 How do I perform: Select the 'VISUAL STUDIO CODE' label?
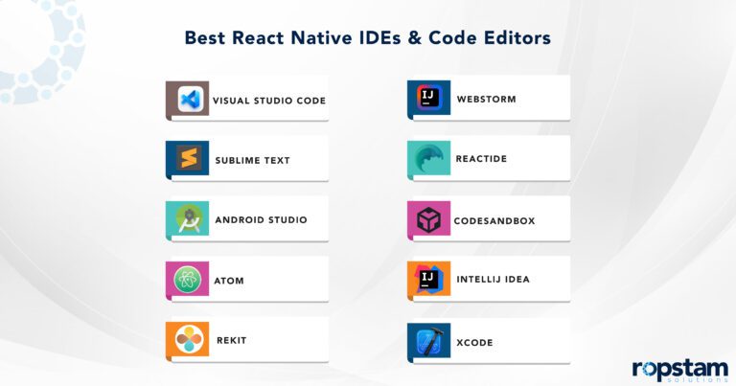tap(269, 101)
